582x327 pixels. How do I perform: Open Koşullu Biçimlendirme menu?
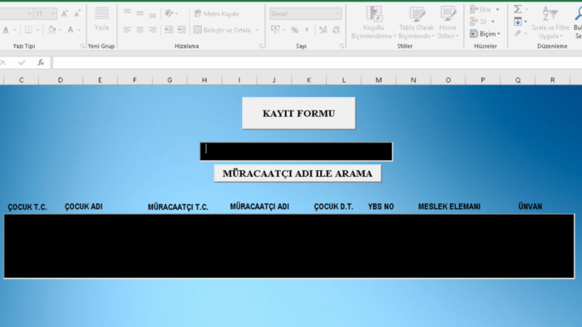tap(373, 22)
